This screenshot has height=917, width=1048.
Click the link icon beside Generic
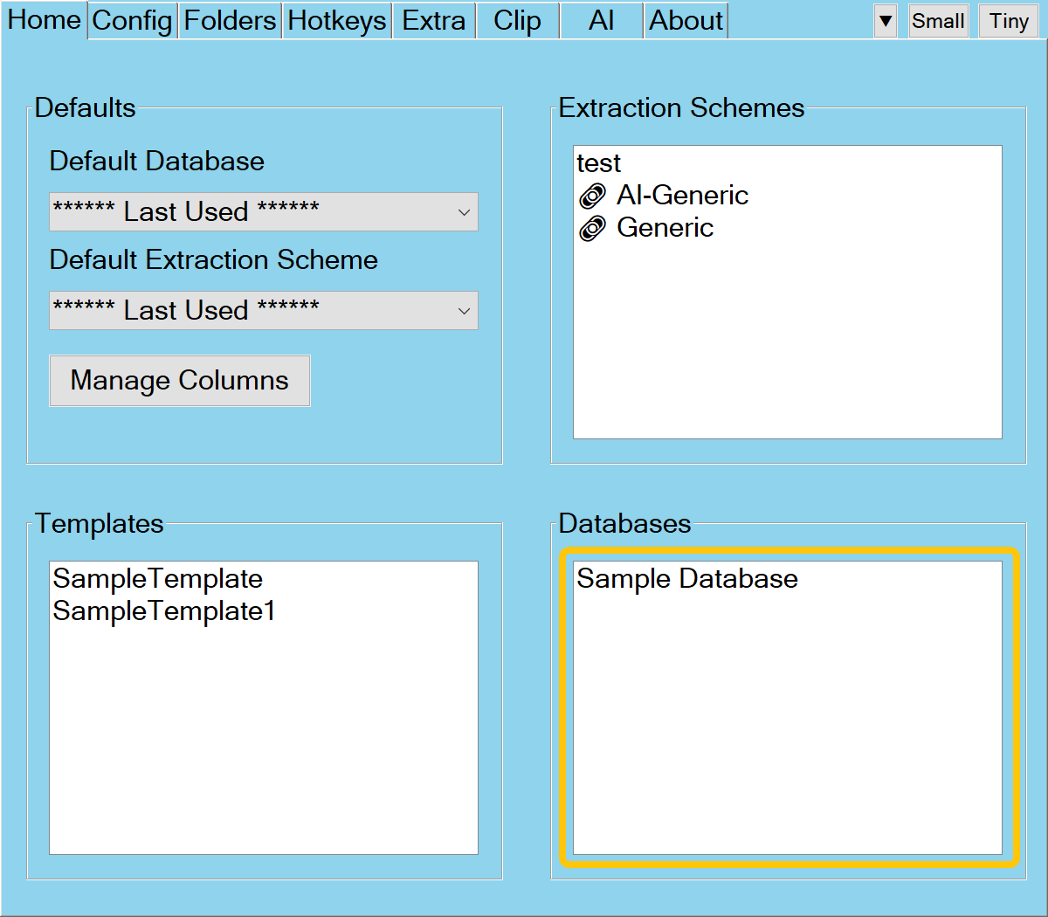tap(592, 229)
